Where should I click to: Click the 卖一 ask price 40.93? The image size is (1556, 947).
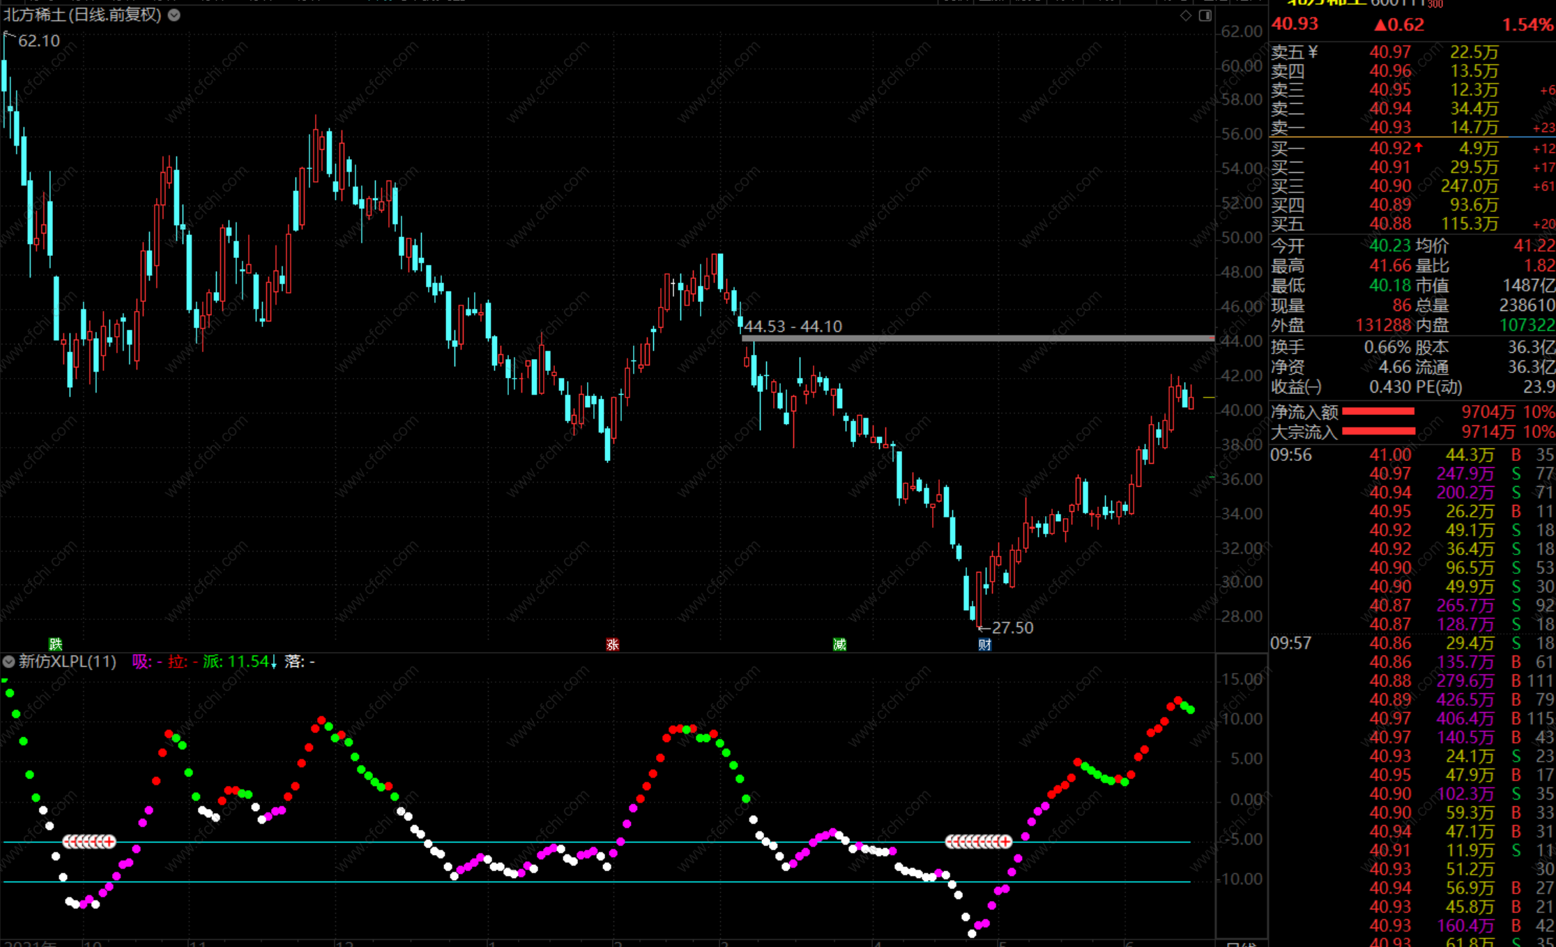pos(1389,128)
